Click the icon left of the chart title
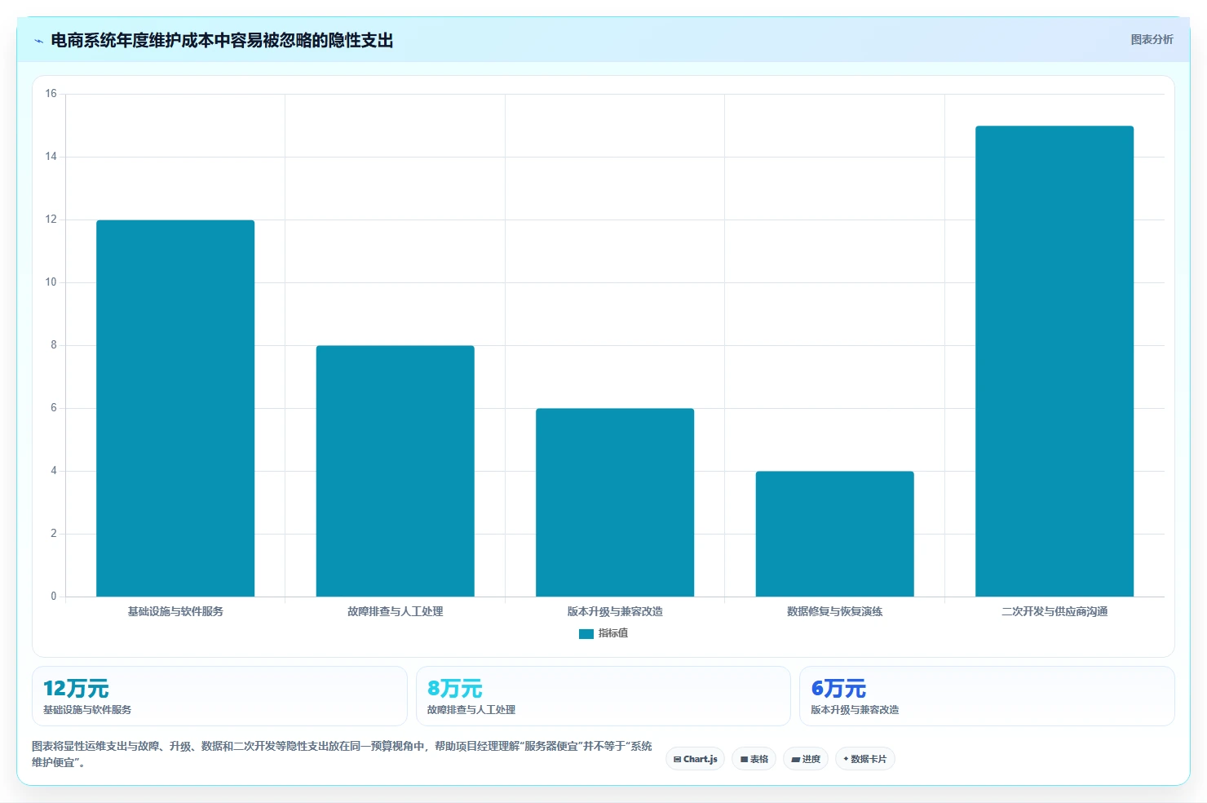The image size is (1207, 803). tap(38, 41)
